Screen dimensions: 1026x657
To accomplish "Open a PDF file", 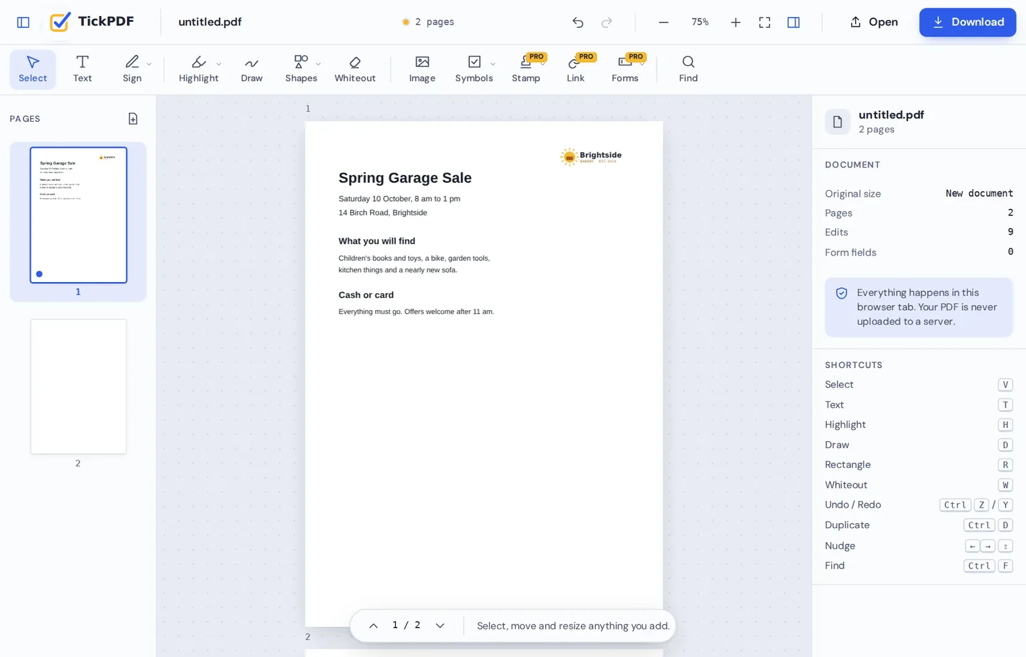I will click(x=874, y=22).
